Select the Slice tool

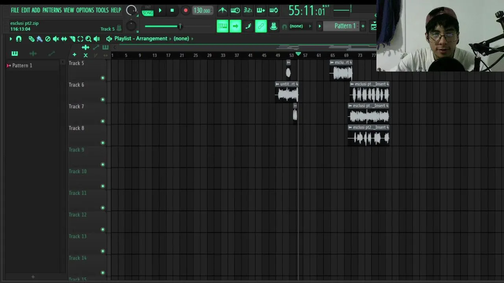[72, 39]
